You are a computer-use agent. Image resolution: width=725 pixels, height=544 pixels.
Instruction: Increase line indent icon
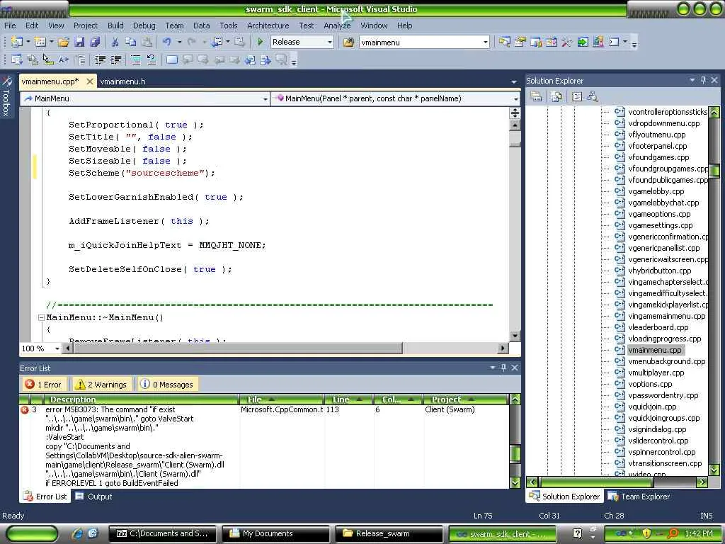click(x=115, y=59)
